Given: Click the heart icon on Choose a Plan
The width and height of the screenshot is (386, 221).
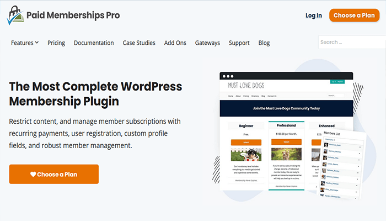Looking at the screenshot, I should point(33,174).
